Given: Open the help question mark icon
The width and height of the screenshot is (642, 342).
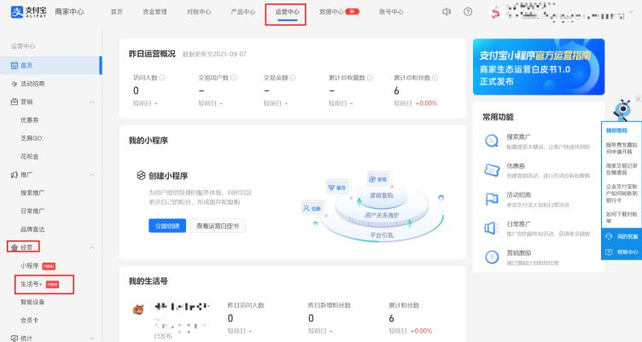Looking at the screenshot, I should click(468, 12).
